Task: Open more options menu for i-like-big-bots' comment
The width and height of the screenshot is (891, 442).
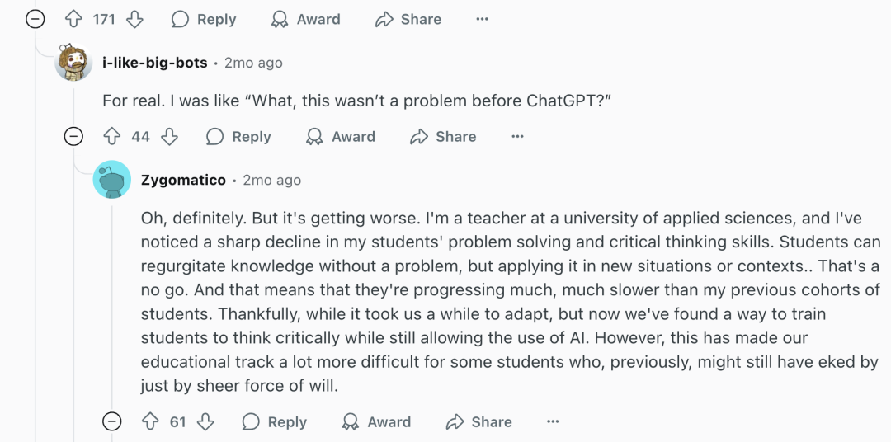Action: pyautogui.click(x=517, y=137)
